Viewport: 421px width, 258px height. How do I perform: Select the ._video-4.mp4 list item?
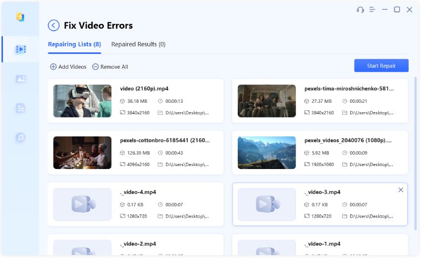[x=135, y=204]
